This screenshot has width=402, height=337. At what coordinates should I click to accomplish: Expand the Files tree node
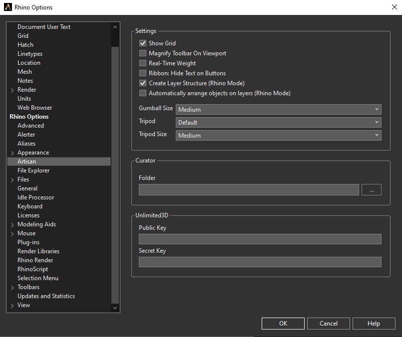click(12, 180)
